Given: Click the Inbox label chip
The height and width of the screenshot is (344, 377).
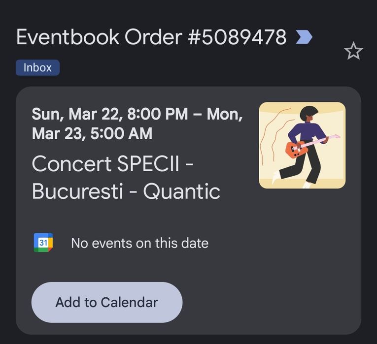Looking at the screenshot, I should pos(37,67).
